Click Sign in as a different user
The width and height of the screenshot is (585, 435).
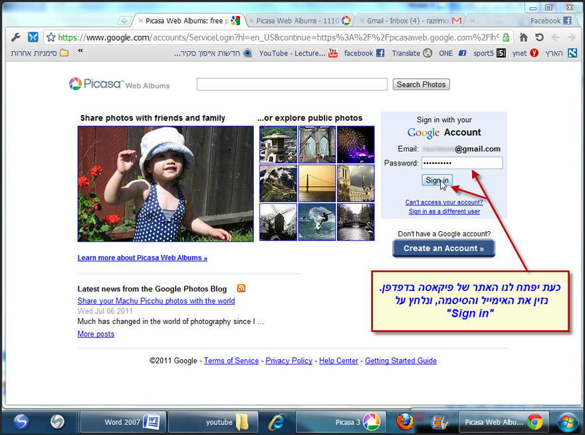coord(444,211)
